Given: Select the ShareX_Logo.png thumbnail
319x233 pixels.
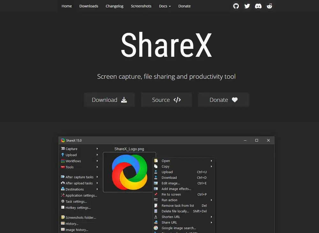Looking at the screenshot, I should [130, 172].
